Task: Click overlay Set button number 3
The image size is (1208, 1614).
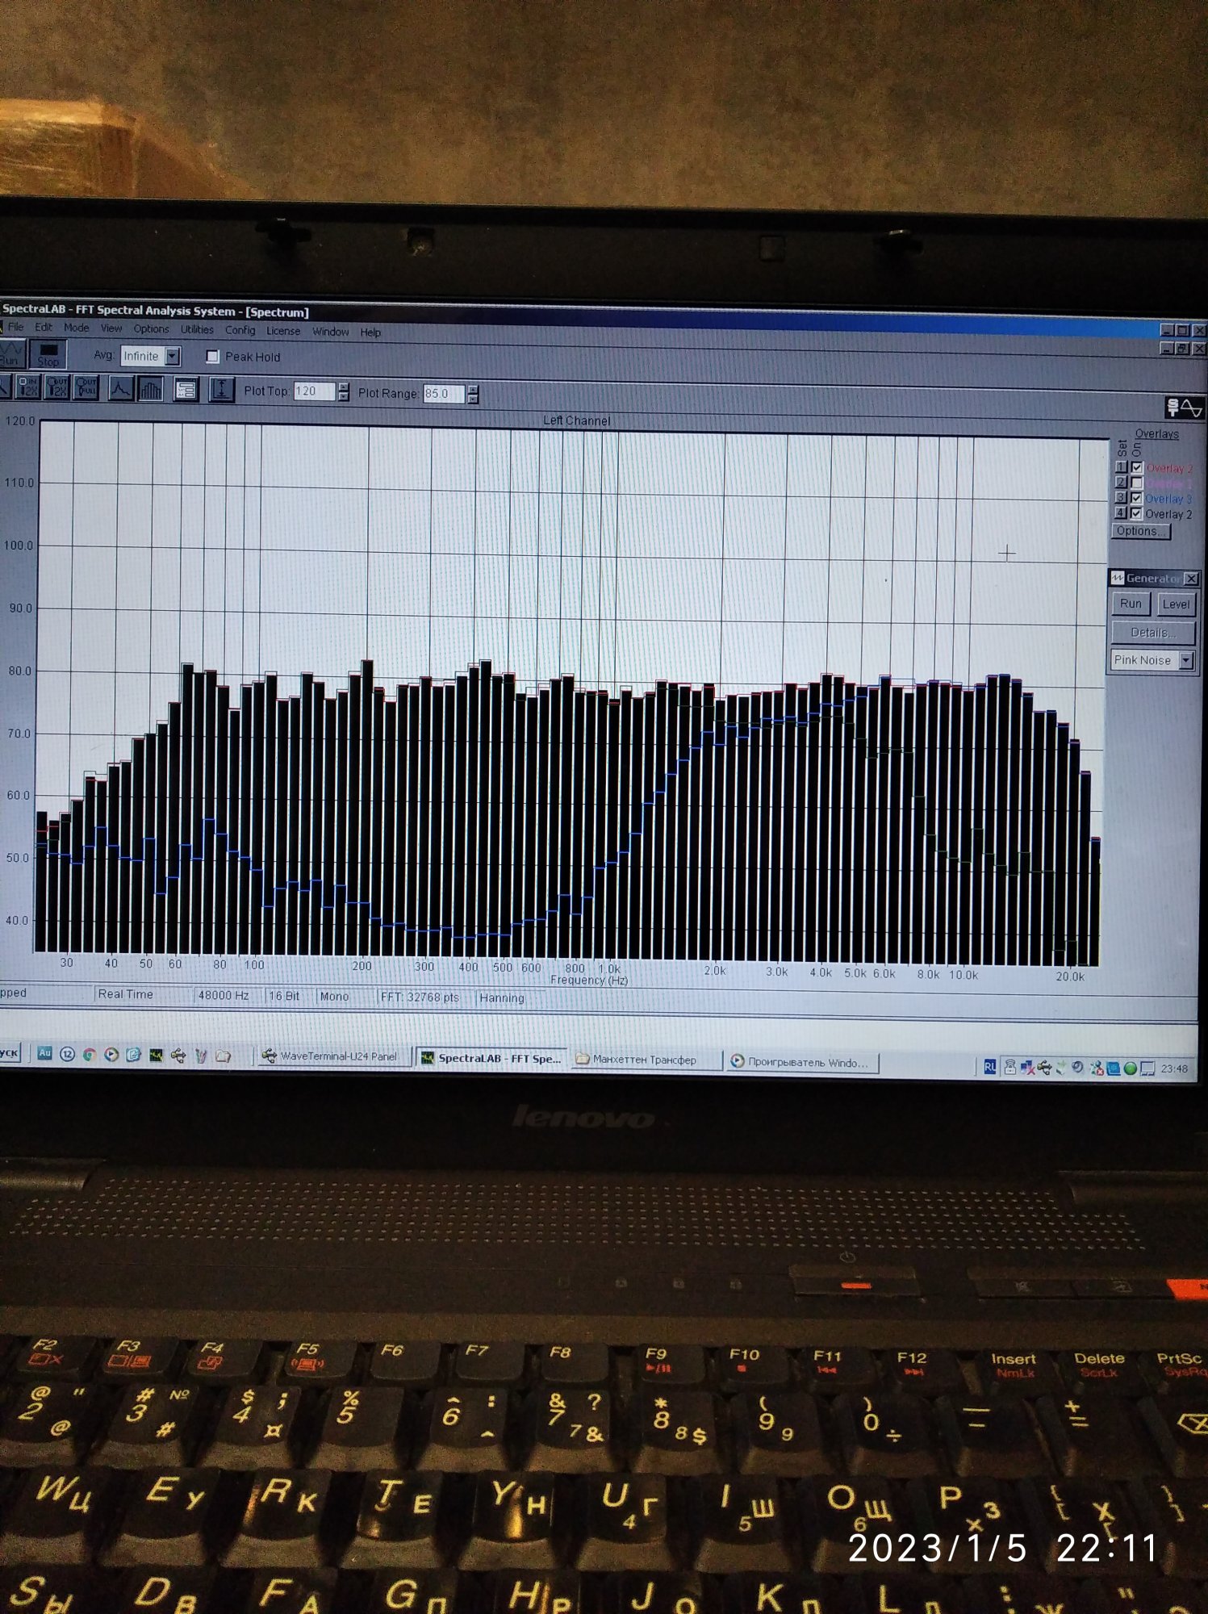Action: click(1121, 498)
